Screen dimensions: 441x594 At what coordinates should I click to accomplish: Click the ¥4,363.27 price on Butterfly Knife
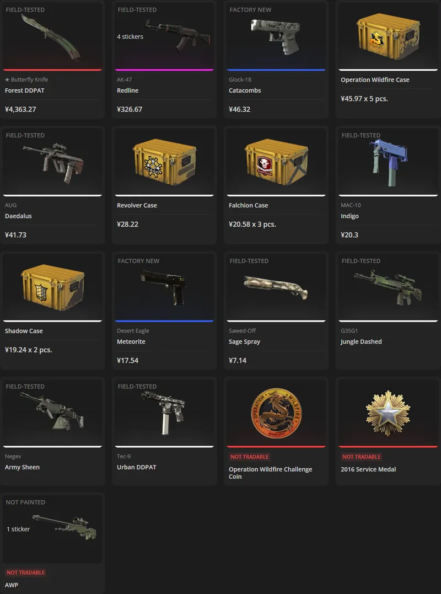point(20,110)
